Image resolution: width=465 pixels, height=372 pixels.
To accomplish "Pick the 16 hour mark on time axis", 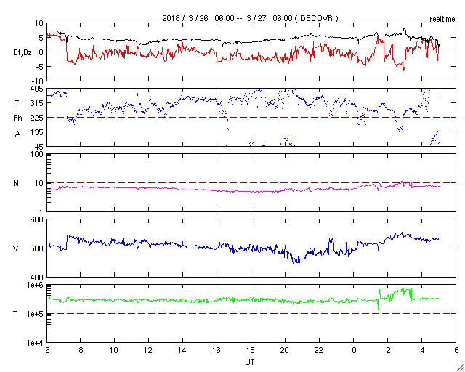I will (x=217, y=350).
